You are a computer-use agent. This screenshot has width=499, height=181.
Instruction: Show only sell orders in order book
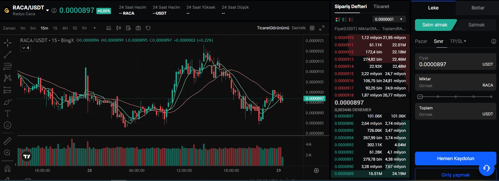(351, 20)
